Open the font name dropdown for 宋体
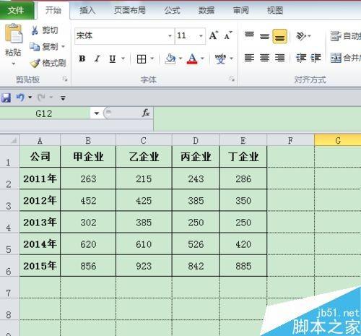Image resolution: width=361 pixels, height=336 pixels. point(170,36)
